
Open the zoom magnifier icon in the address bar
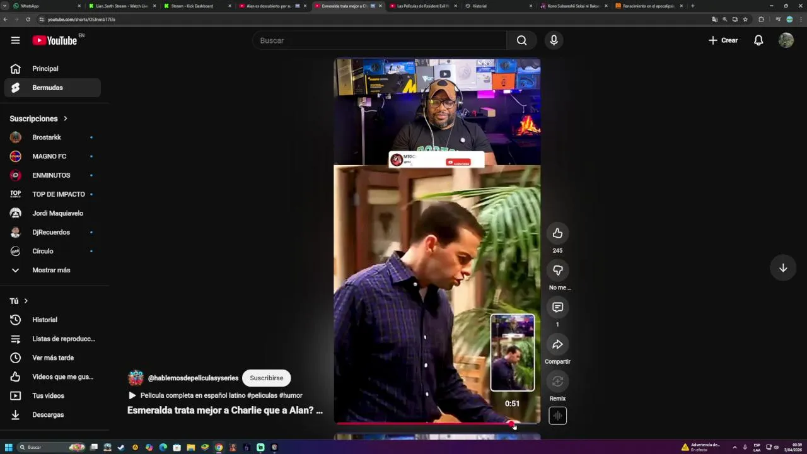click(x=724, y=20)
